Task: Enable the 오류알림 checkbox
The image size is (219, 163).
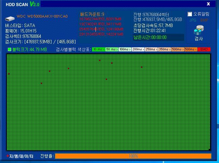Action: (x=190, y=14)
